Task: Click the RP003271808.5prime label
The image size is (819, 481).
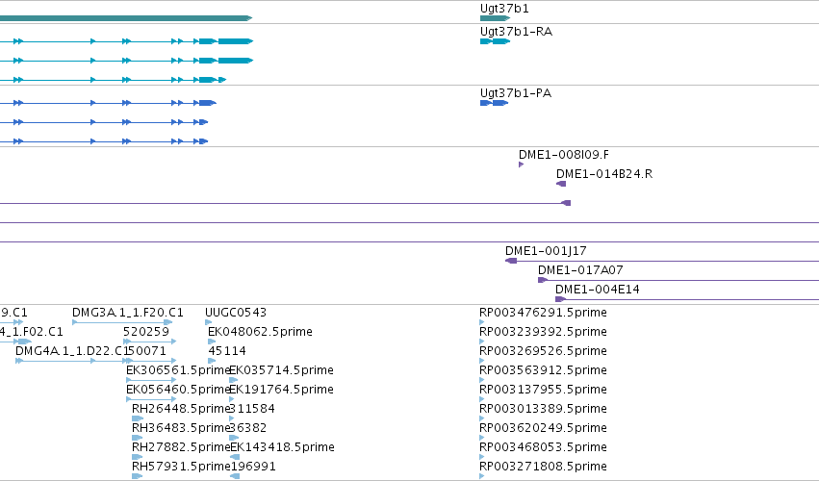Action: (x=543, y=468)
